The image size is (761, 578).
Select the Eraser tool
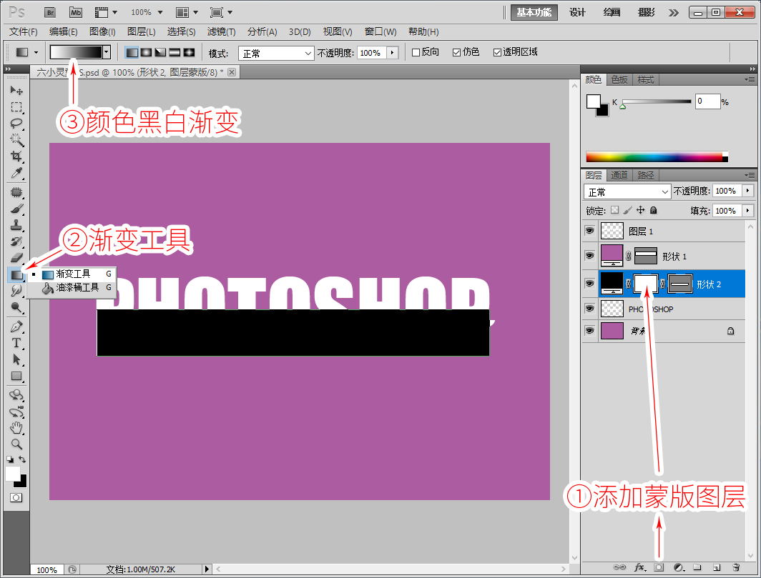[x=16, y=257]
